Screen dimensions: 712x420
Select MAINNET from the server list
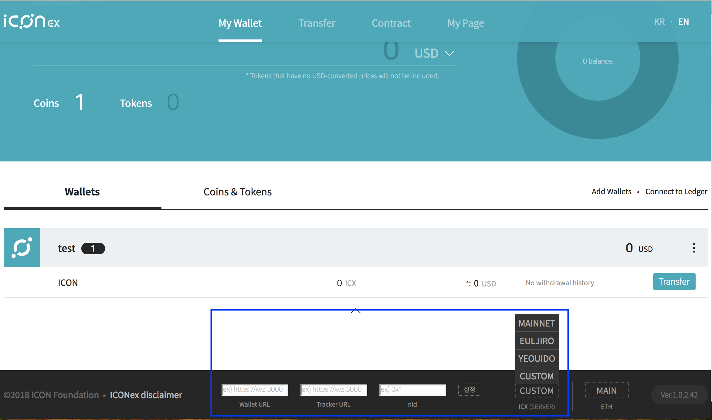pos(537,323)
